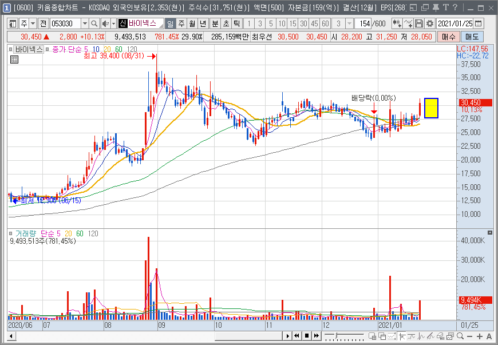Image resolution: width=498 pixels, height=345 pixels.
Task: Select the 5 interval preset button
Action: (271, 23)
